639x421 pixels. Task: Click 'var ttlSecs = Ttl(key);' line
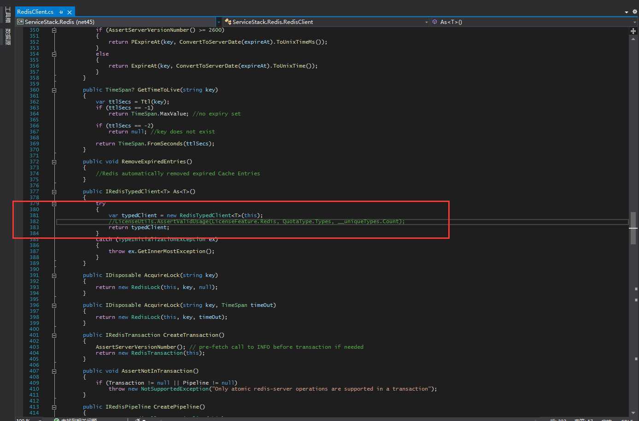click(132, 102)
